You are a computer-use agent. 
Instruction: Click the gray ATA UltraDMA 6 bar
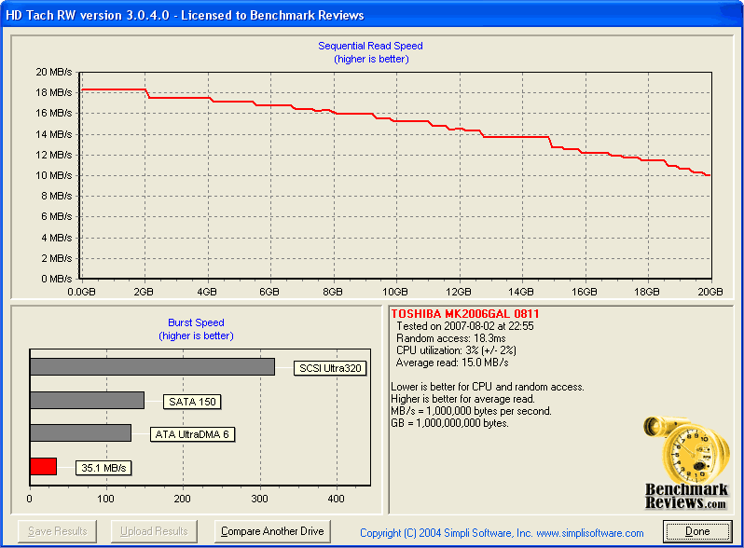pyautogui.click(x=81, y=432)
